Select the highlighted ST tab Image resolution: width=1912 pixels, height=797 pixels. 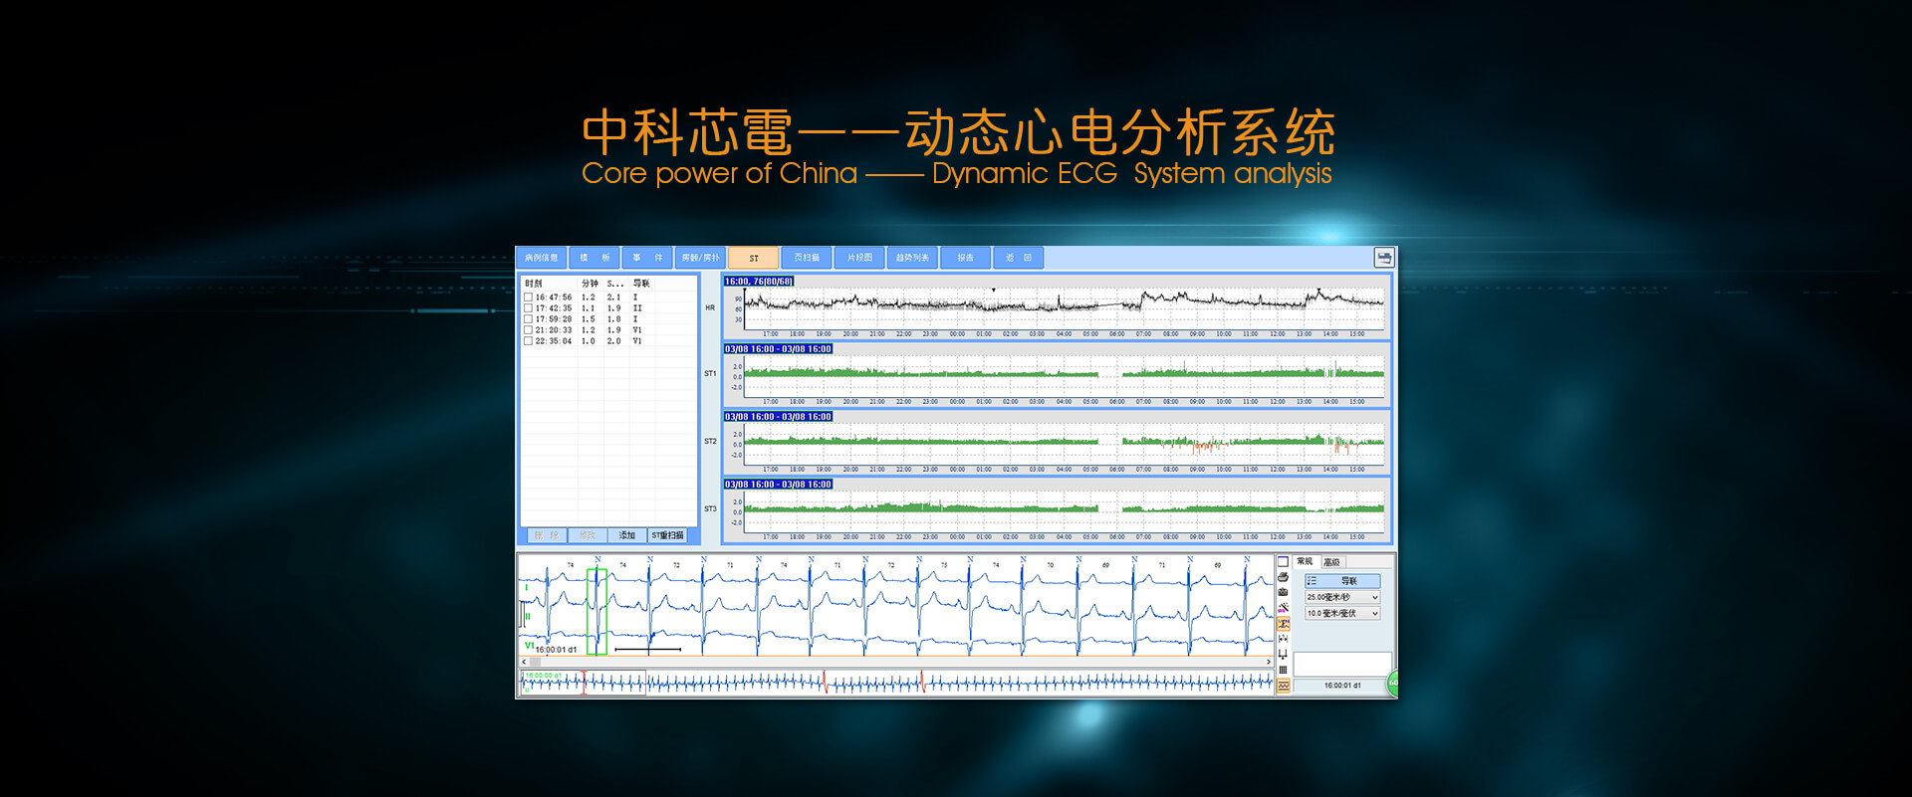coord(753,258)
